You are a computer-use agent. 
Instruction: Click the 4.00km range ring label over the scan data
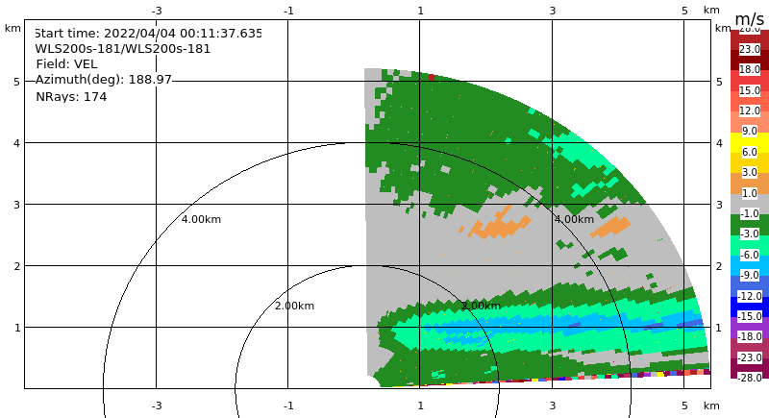pyautogui.click(x=574, y=219)
